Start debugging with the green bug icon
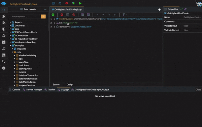This screenshot has width=202, height=127. tap(73, 3)
